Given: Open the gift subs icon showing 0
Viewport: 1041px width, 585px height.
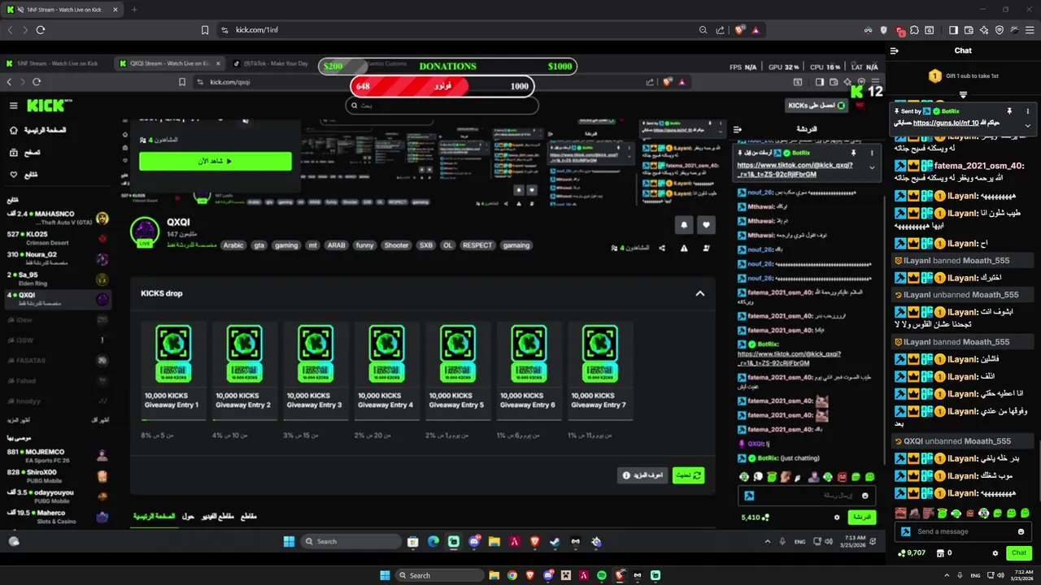Looking at the screenshot, I should [x=944, y=552].
